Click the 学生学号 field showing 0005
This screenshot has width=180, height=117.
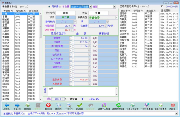click(65, 13)
